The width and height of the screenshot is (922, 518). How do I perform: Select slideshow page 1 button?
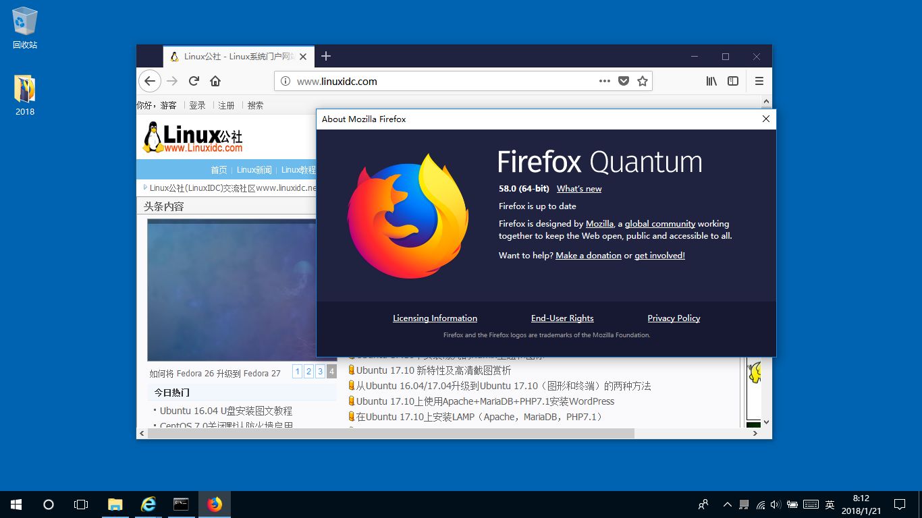298,372
